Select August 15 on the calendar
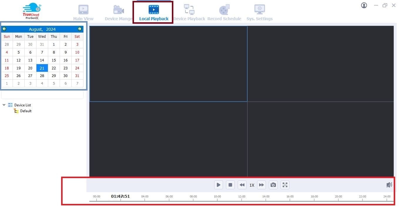This screenshot has height=208, width=399. click(x=54, y=60)
